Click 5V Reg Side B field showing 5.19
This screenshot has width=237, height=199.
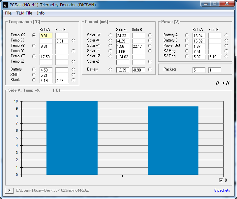tap(215, 57)
